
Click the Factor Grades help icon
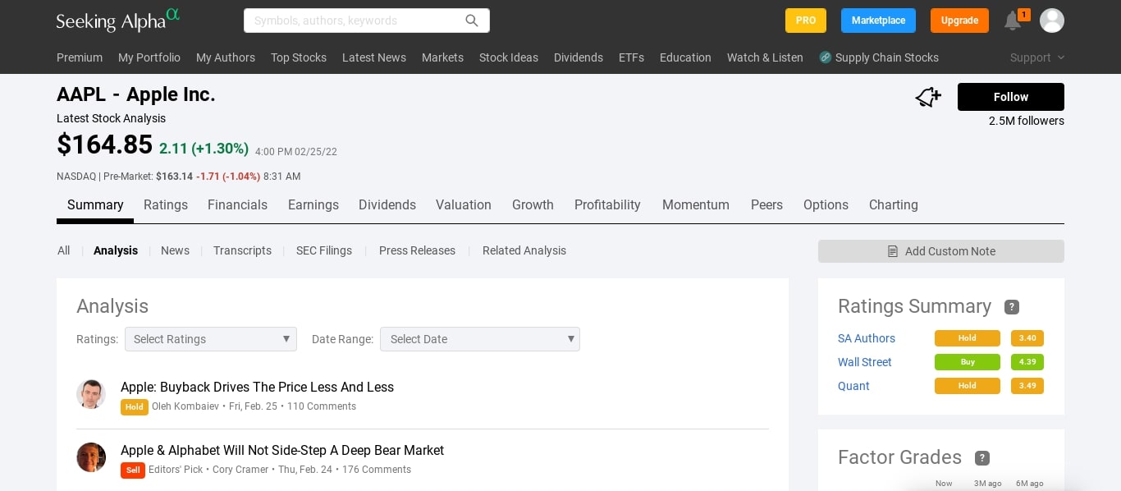982,458
